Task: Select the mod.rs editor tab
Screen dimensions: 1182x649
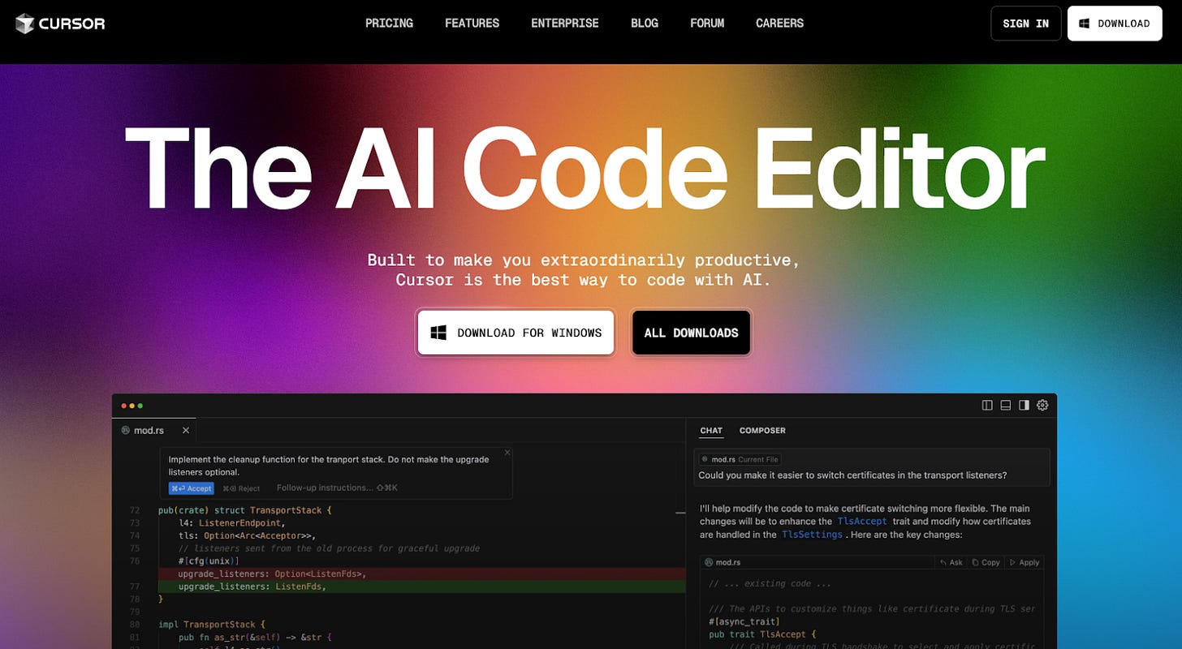Action: [x=154, y=430]
